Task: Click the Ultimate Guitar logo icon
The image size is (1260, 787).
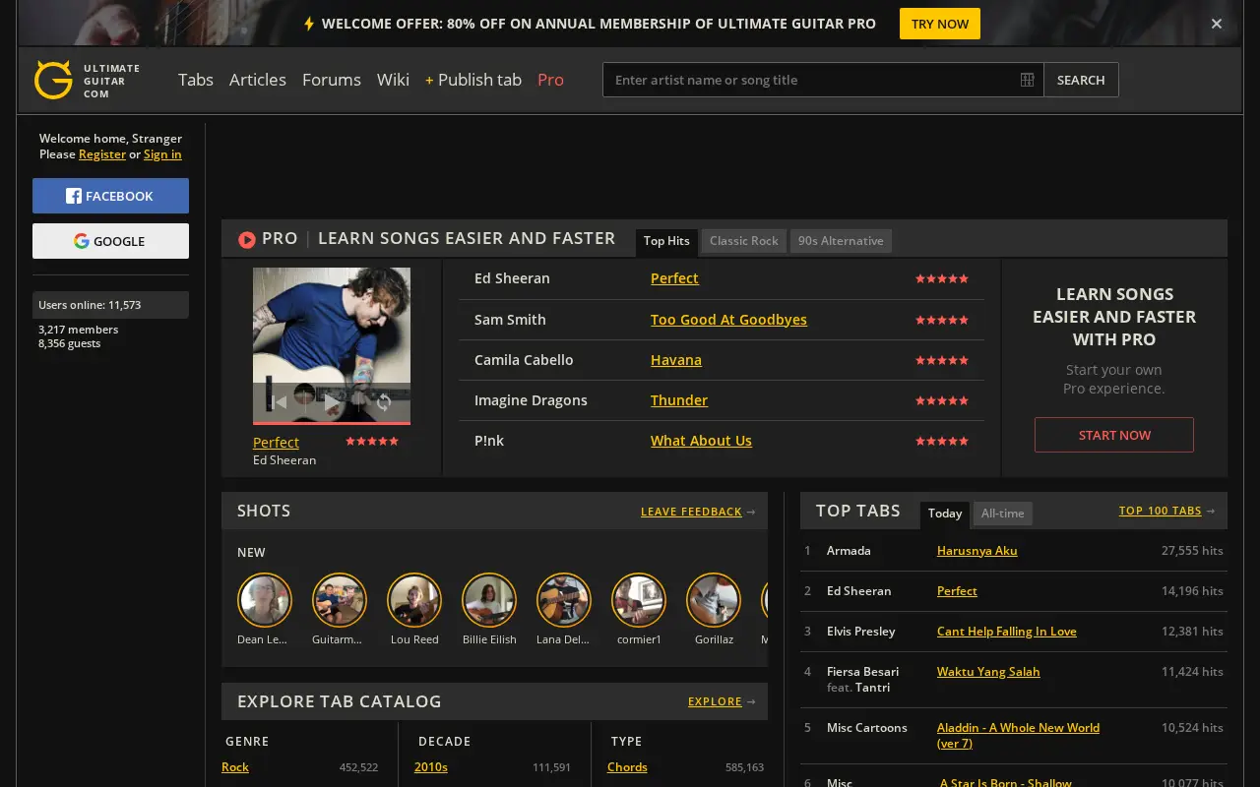Action: [x=53, y=80]
